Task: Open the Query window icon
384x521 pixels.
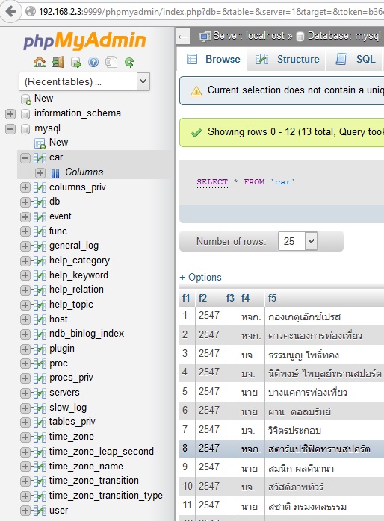Action: coord(75,62)
